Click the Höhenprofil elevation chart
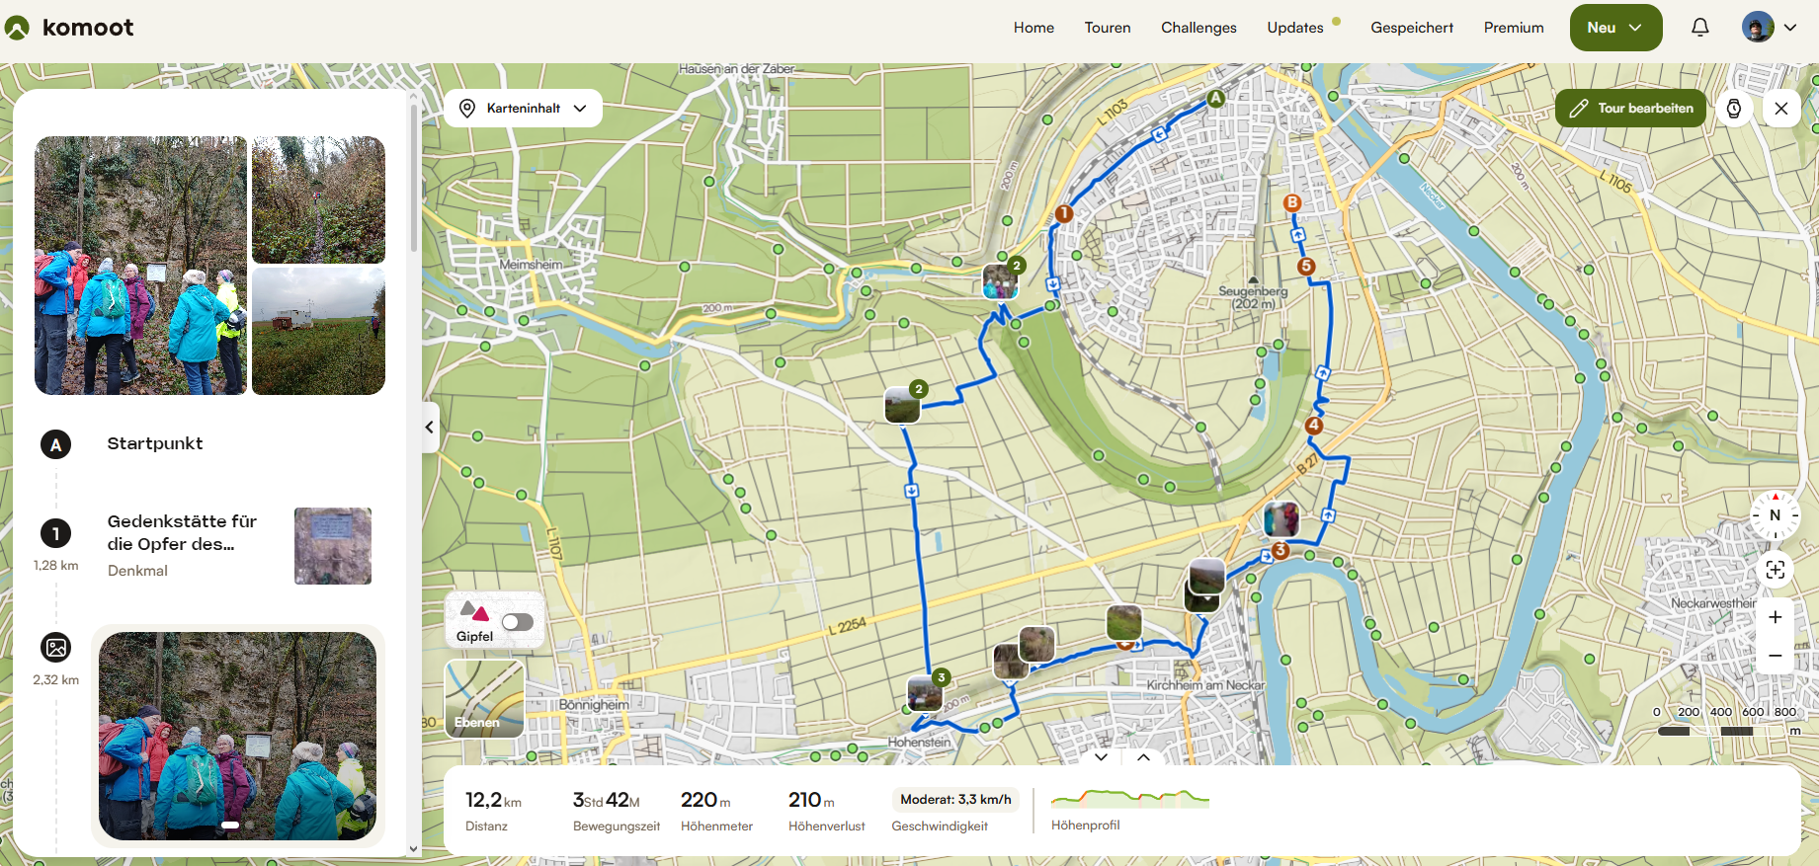 point(1129,798)
